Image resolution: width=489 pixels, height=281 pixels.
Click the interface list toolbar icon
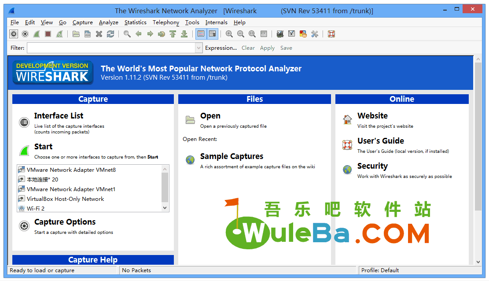13,34
